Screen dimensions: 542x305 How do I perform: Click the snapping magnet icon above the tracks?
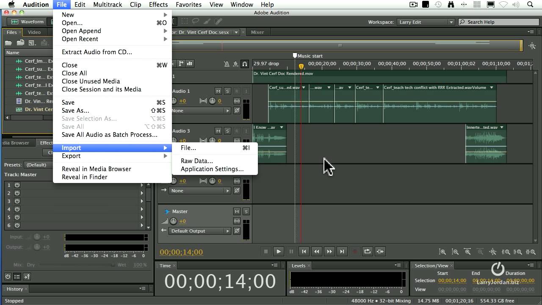(x=245, y=64)
